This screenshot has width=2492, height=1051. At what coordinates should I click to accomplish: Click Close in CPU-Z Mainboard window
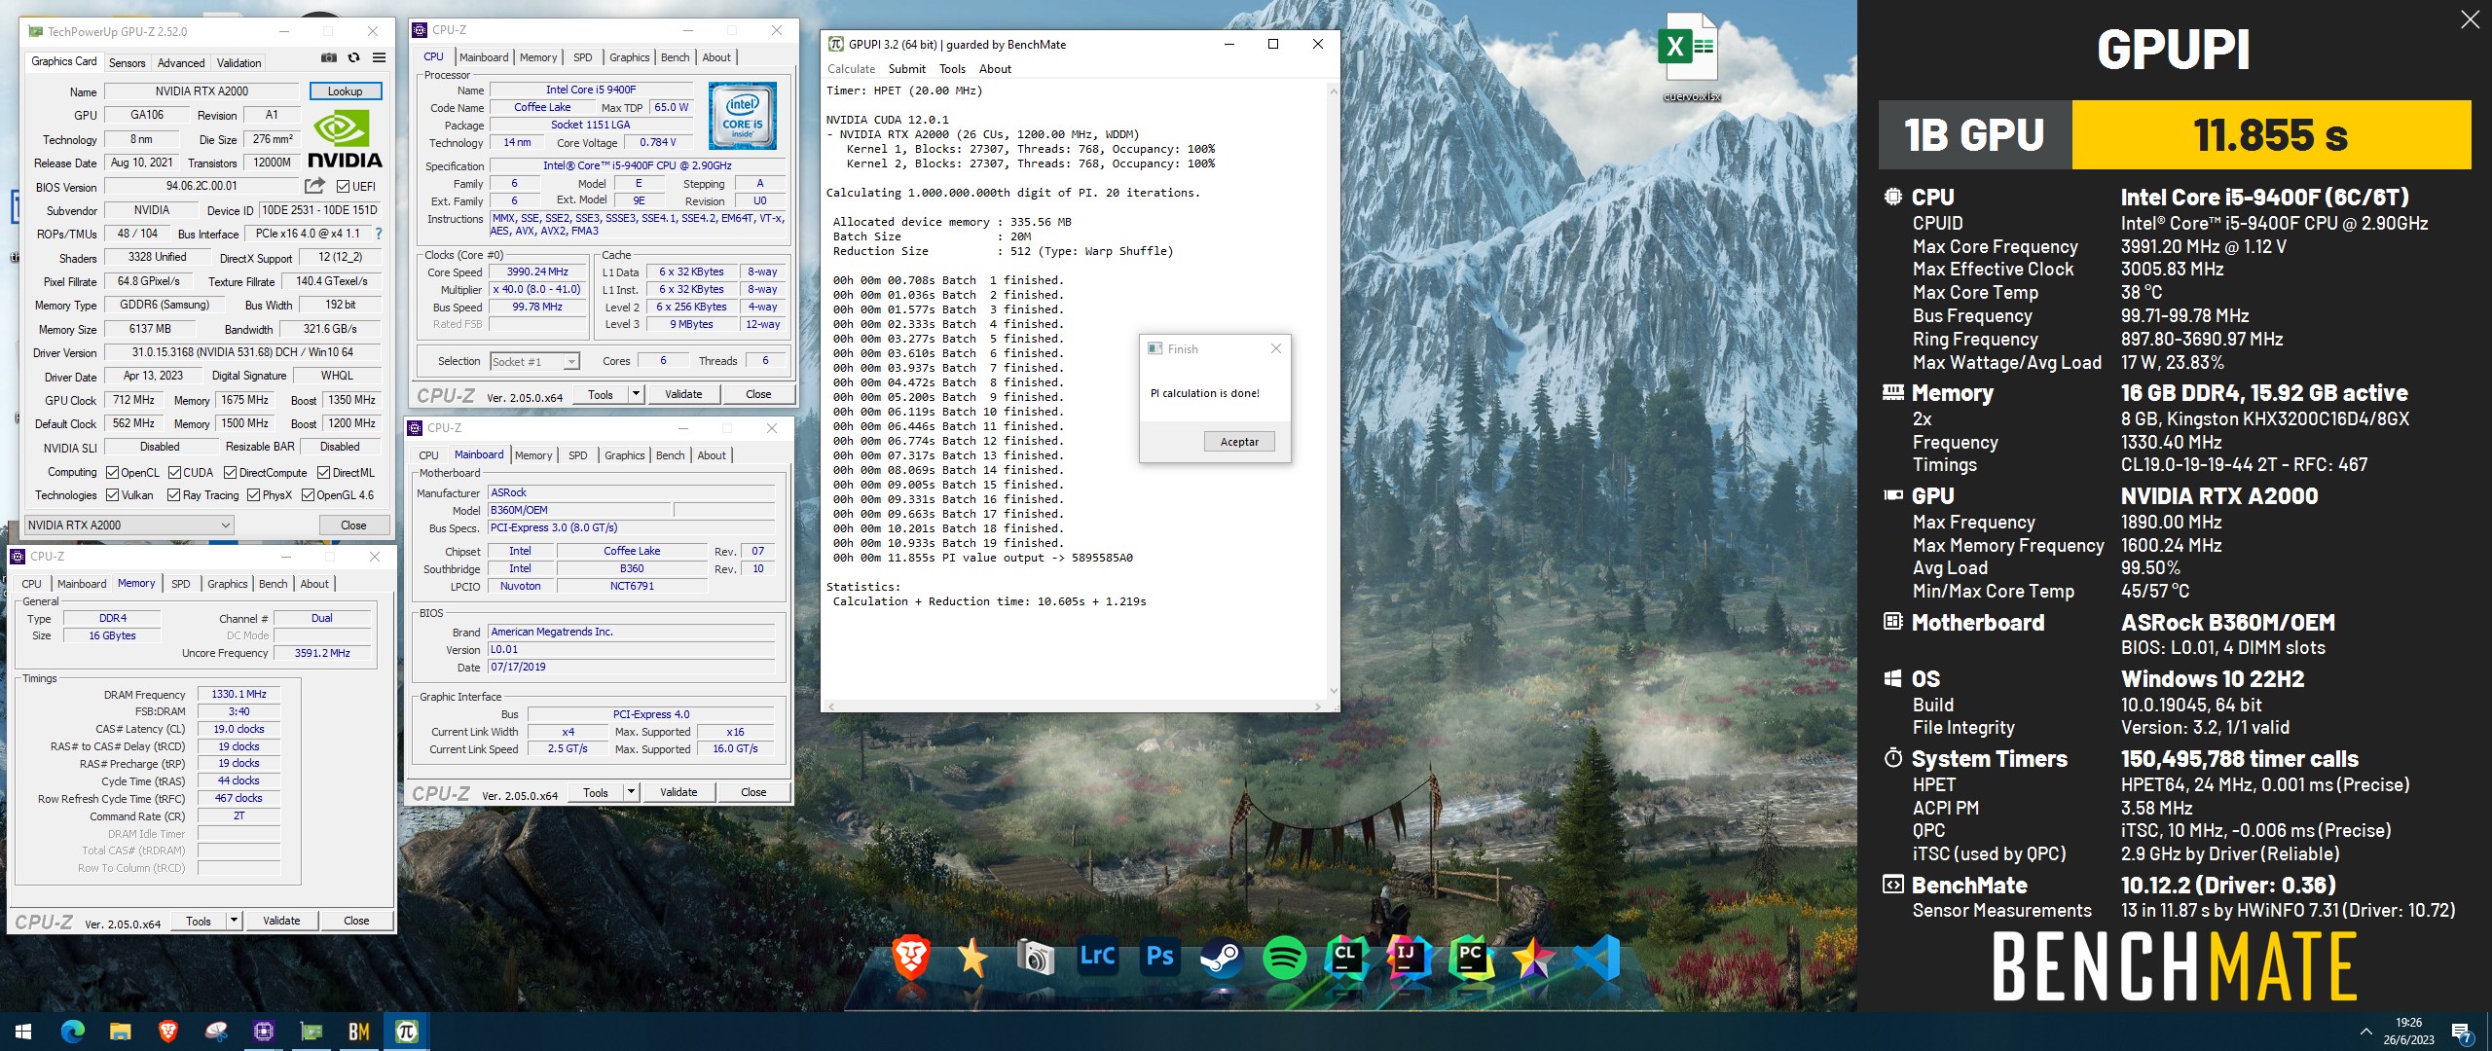pos(753,792)
